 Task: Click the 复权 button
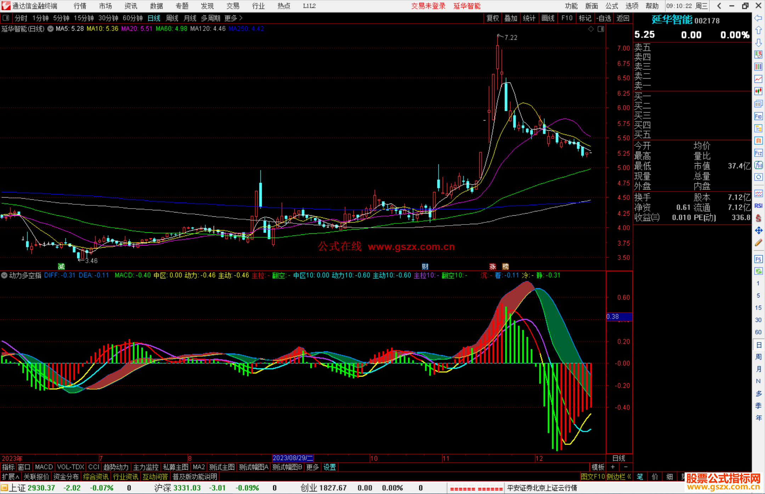click(492, 18)
